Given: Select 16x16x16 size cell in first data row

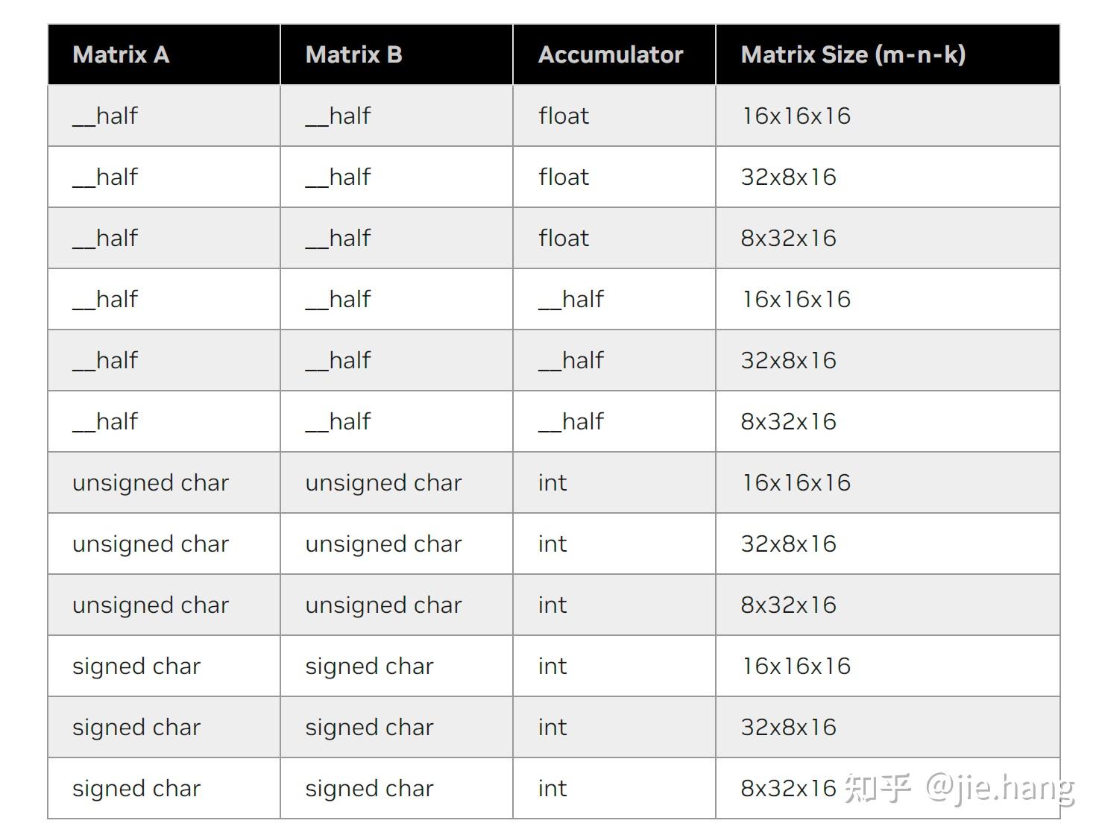Looking at the screenshot, I should tap(796, 116).
